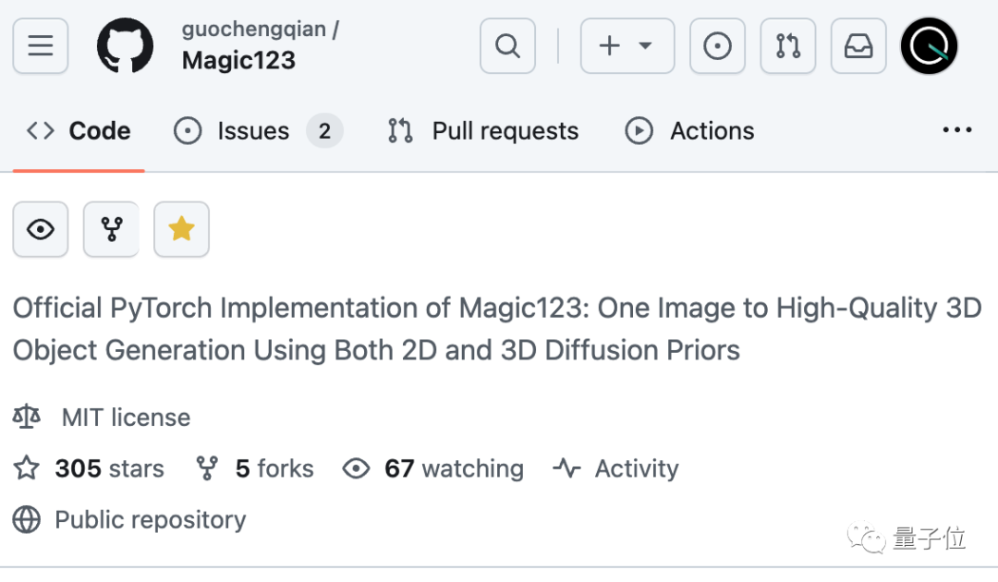
Task: Show more tabs via ellipsis menu
Action: click(x=956, y=131)
